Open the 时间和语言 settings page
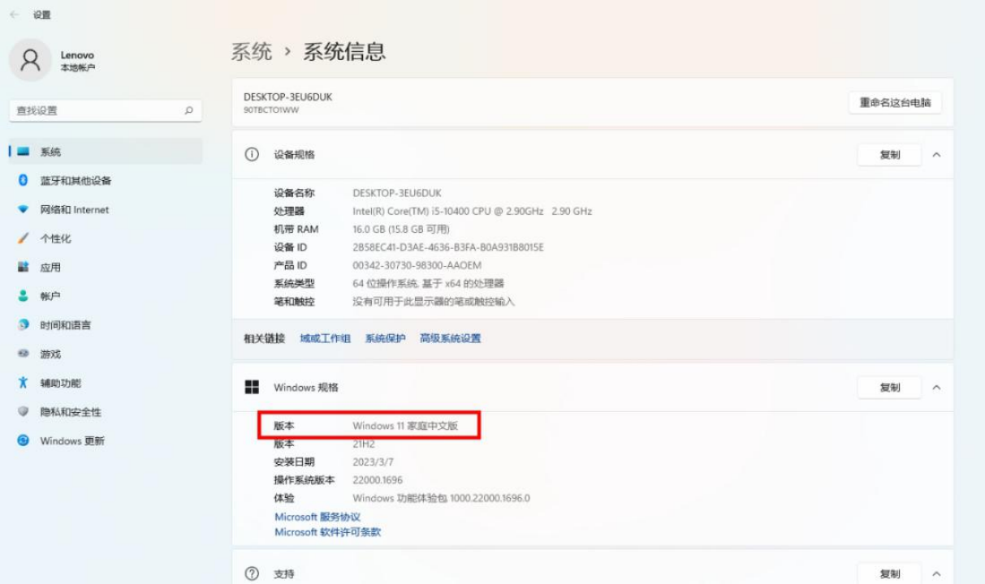This screenshot has width=985, height=584. tap(106, 324)
